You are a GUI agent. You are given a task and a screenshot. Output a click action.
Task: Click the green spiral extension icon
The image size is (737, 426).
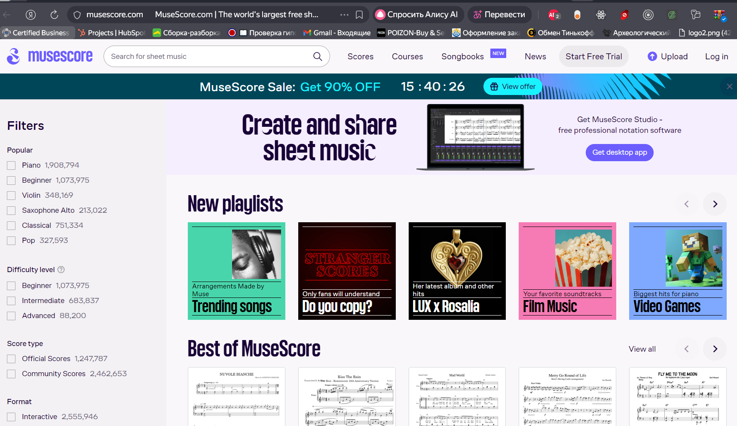pyautogui.click(x=672, y=15)
